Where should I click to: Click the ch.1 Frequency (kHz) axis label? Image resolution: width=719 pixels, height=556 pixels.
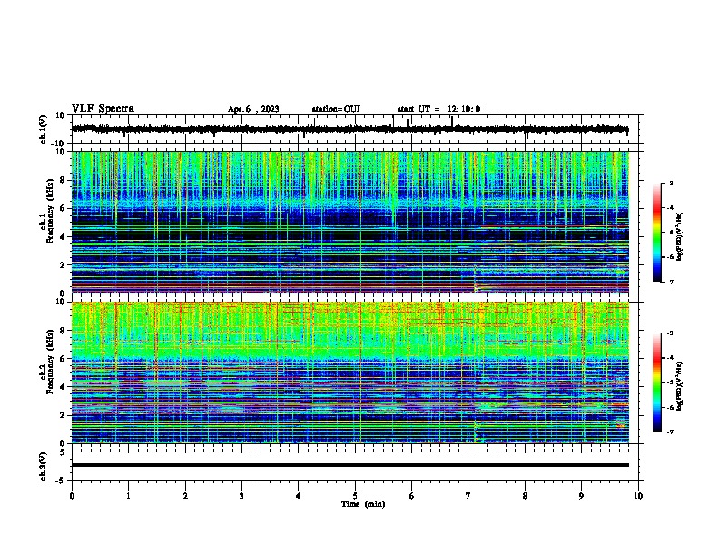point(47,212)
